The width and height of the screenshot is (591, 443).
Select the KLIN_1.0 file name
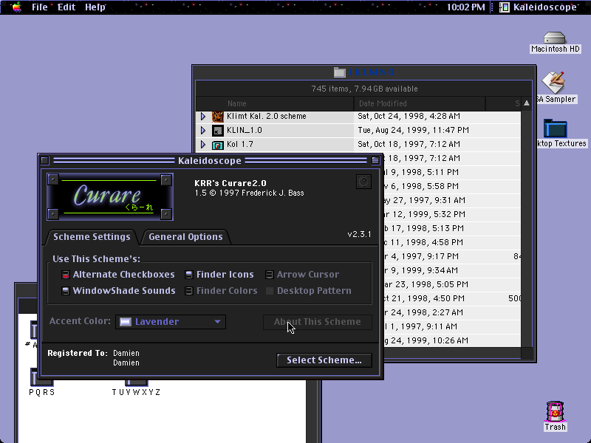tap(245, 131)
